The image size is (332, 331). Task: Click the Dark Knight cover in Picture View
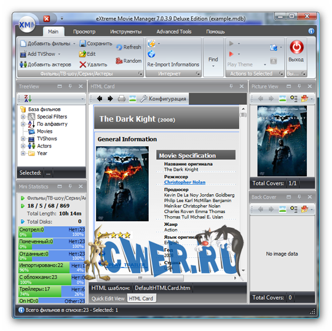tap(282, 141)
